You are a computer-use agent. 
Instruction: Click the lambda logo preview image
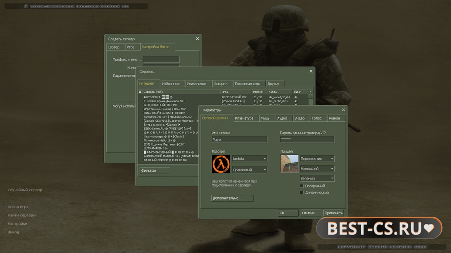point(221,164)
